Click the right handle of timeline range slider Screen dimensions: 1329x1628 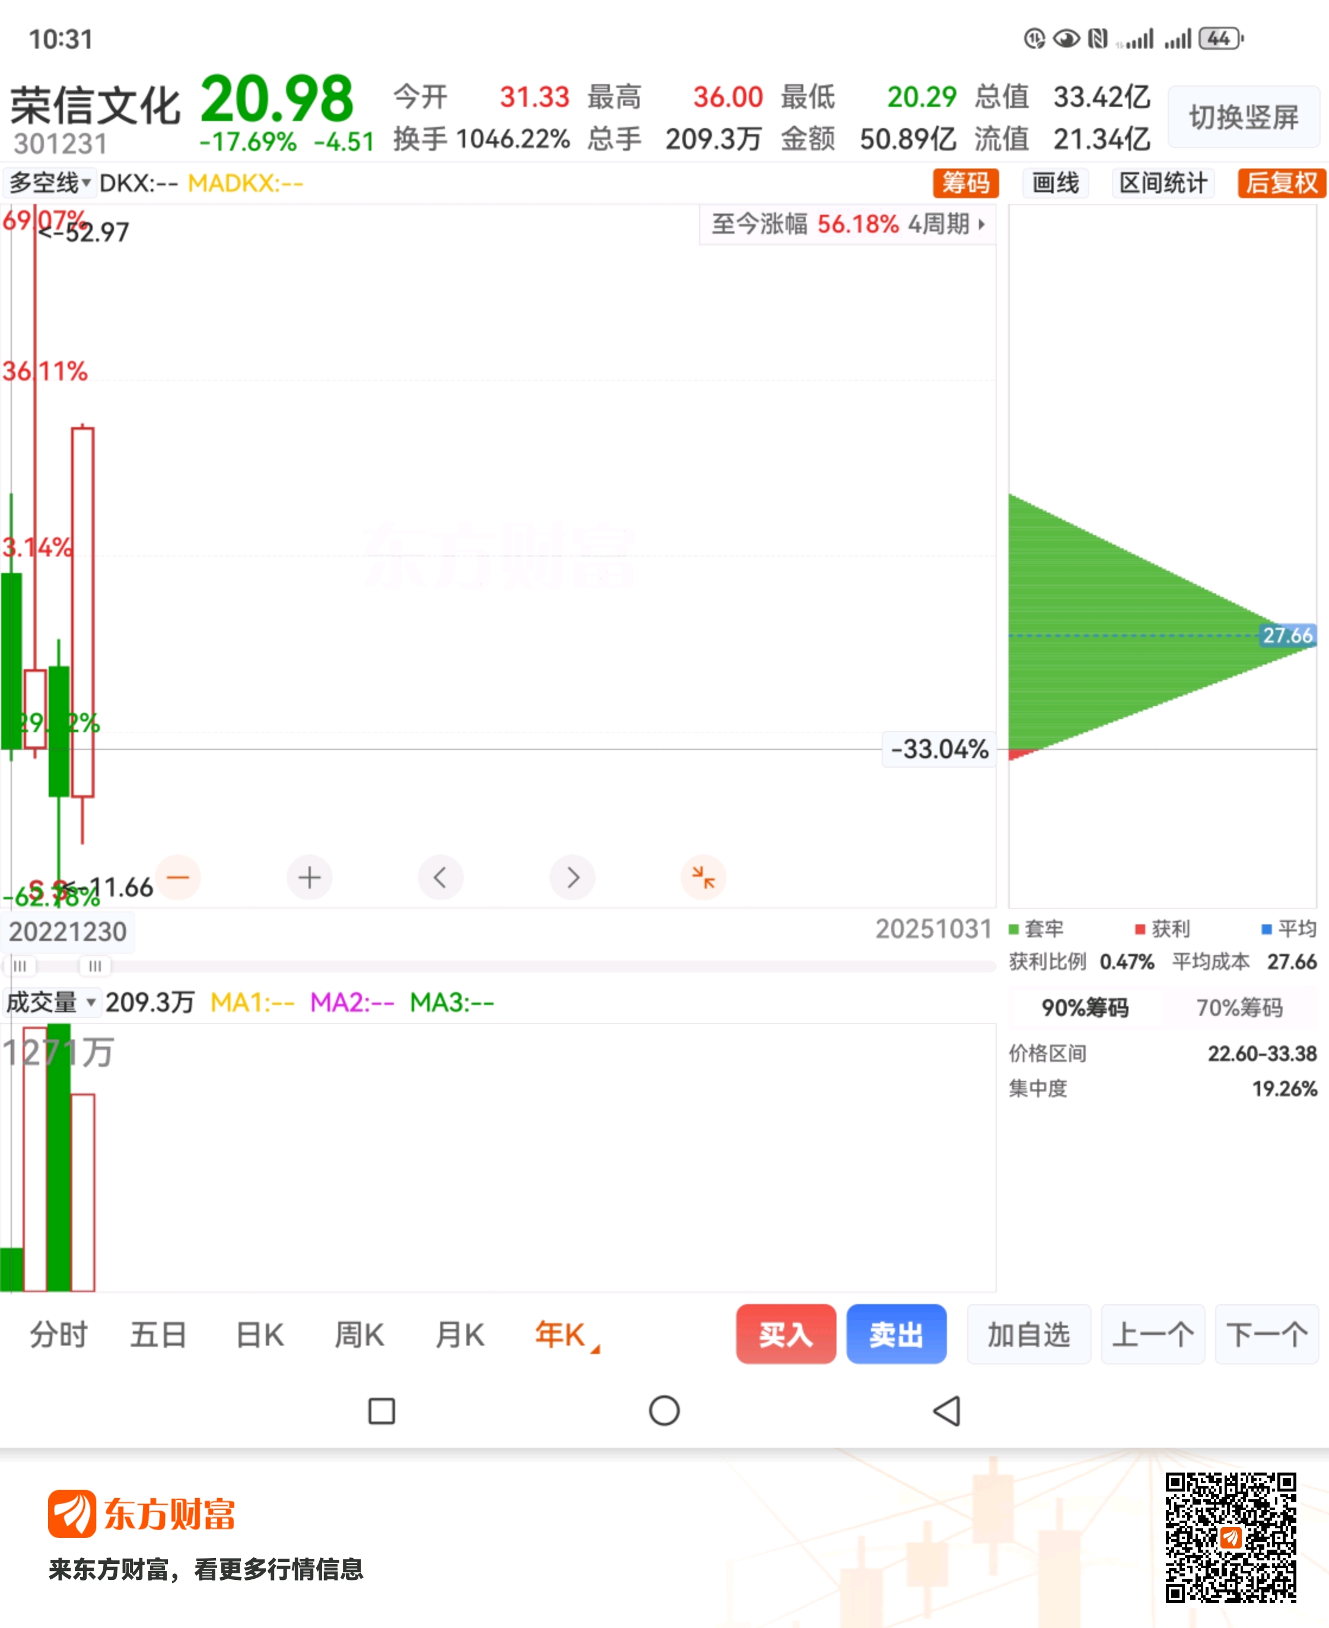(x=95, y=966)
